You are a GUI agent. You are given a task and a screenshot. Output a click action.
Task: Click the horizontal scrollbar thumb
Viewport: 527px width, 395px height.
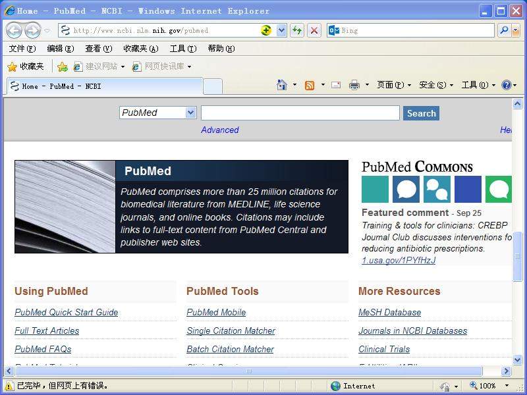pos(249,371)
